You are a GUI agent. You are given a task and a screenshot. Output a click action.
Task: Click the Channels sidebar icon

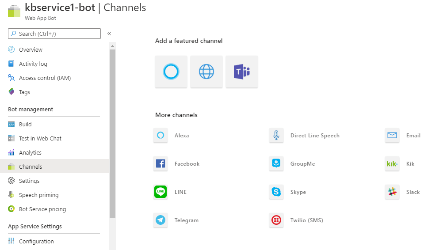tap(11, 167)
